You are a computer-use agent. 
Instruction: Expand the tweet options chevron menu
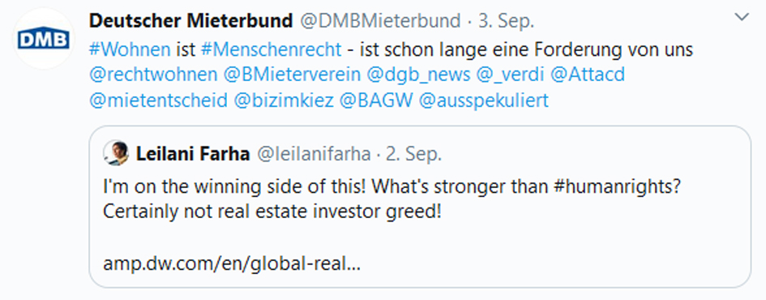coord(742,18)
